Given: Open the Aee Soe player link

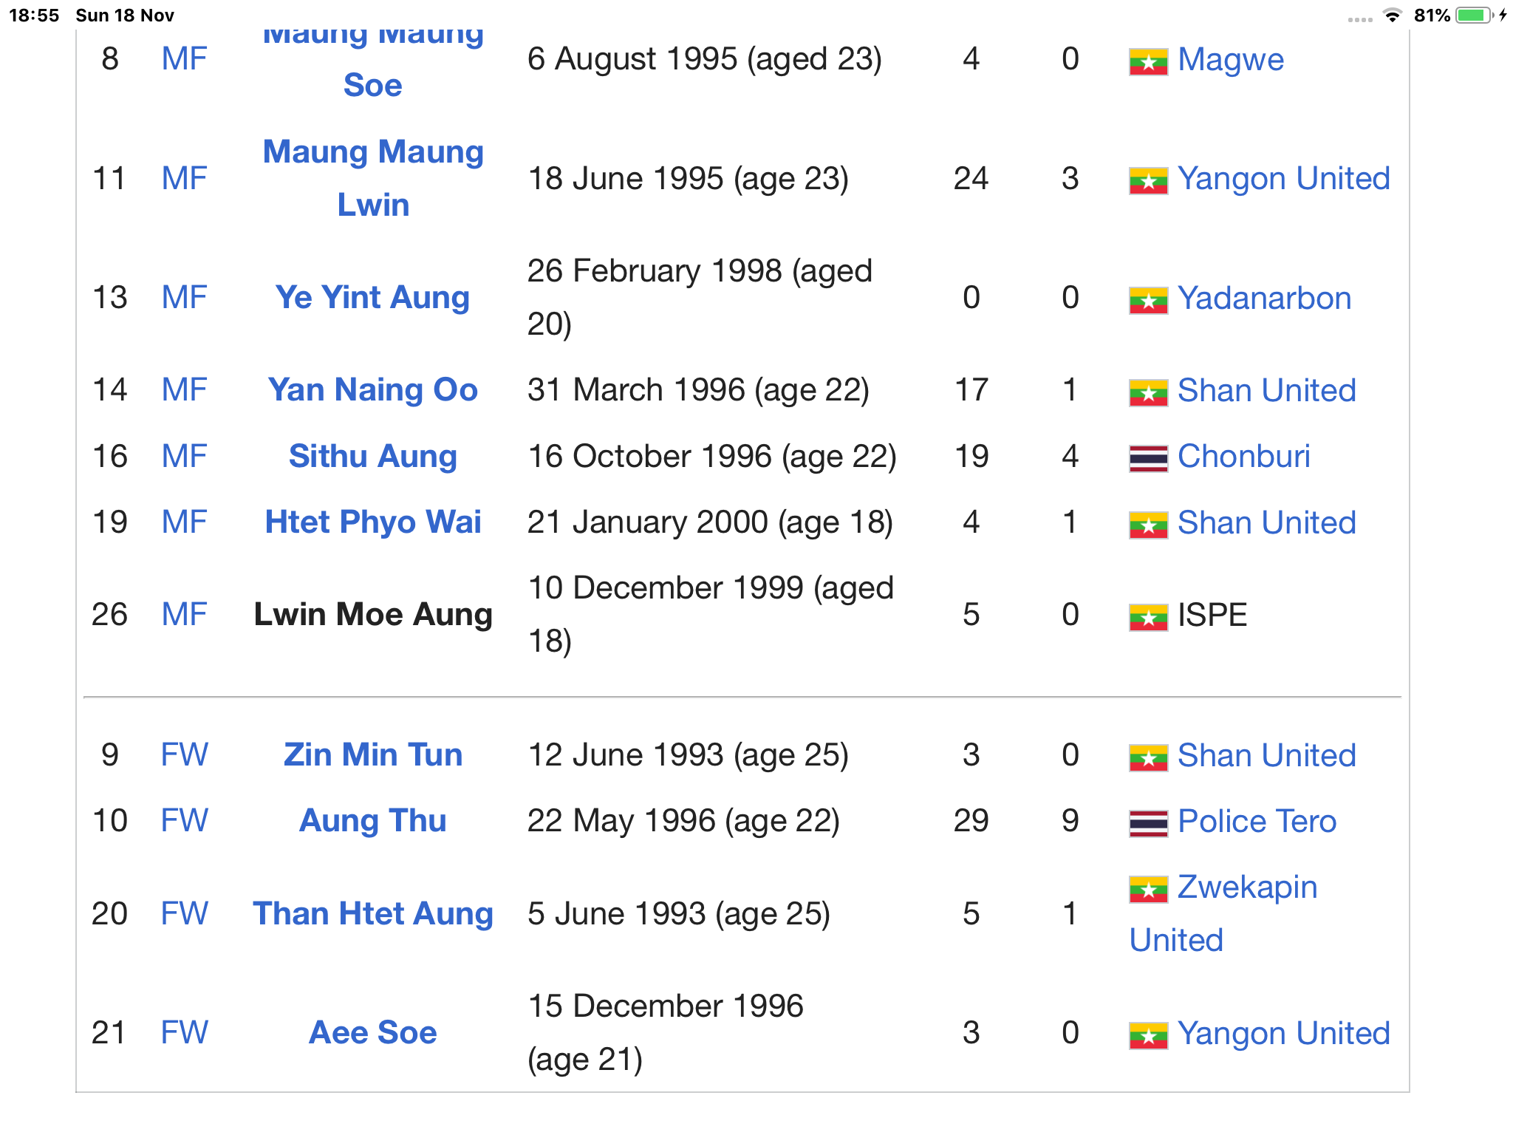Looking at the screenshot, I should coord(372,1033).
